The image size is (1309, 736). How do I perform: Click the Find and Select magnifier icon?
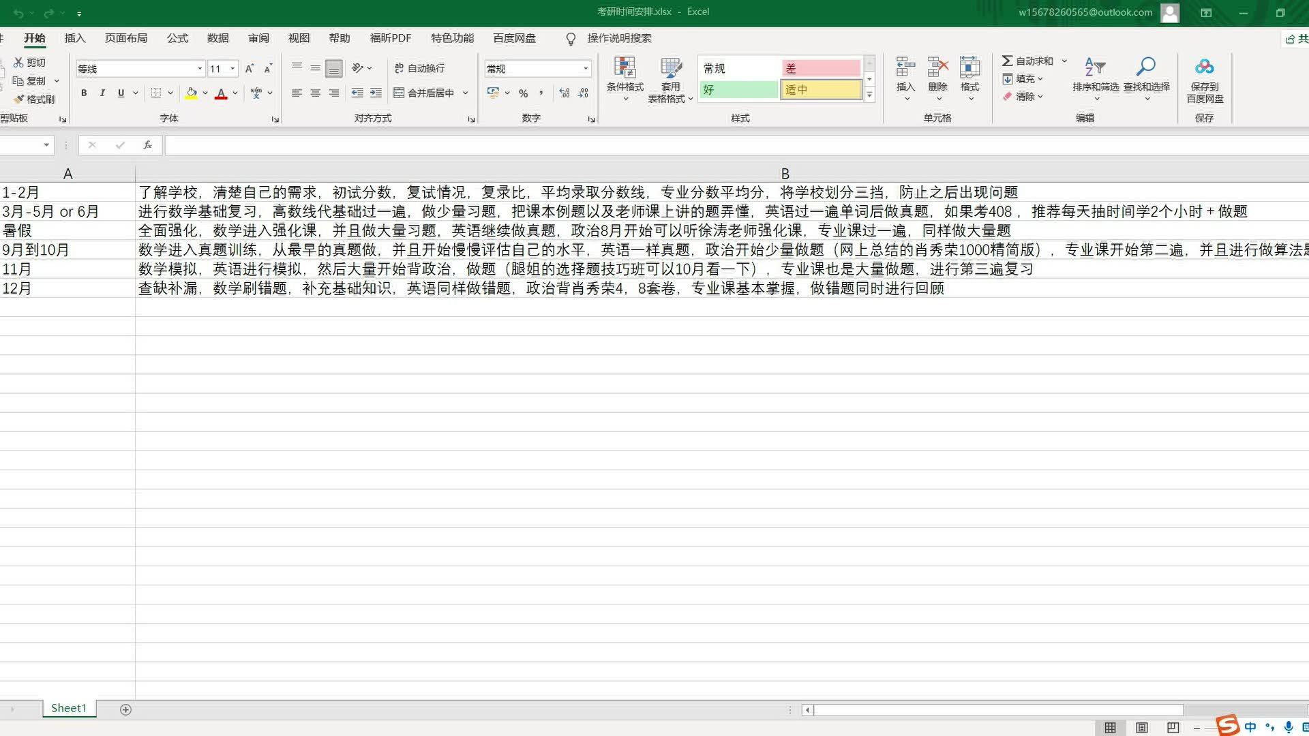pyautogui.click(x=1146, y=68)
